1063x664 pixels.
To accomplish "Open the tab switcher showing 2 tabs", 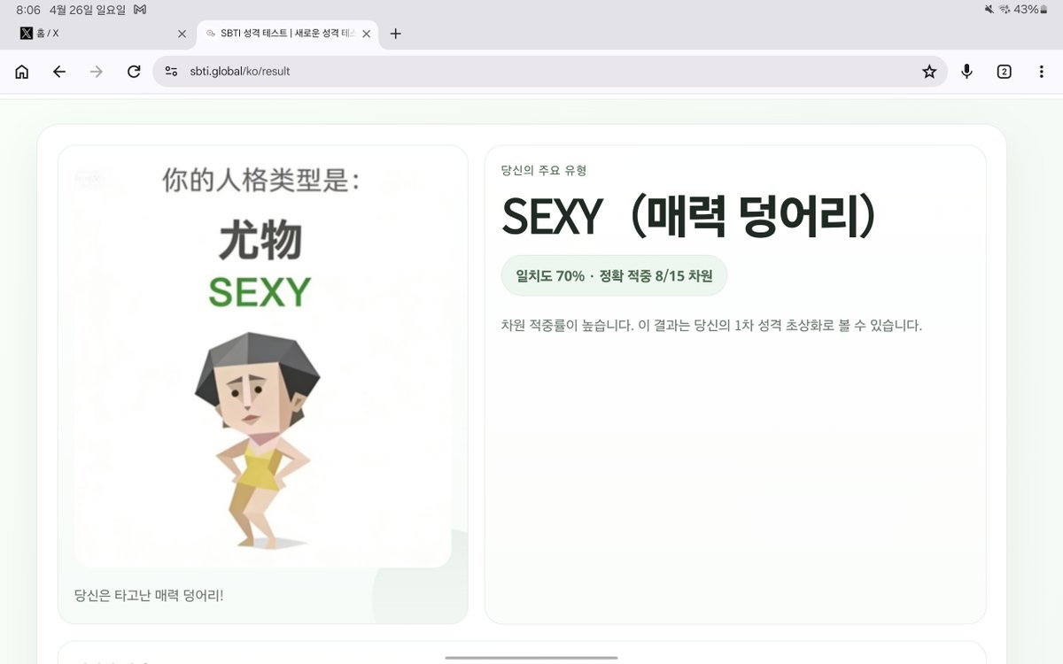I will click(x=1005, y=72).
